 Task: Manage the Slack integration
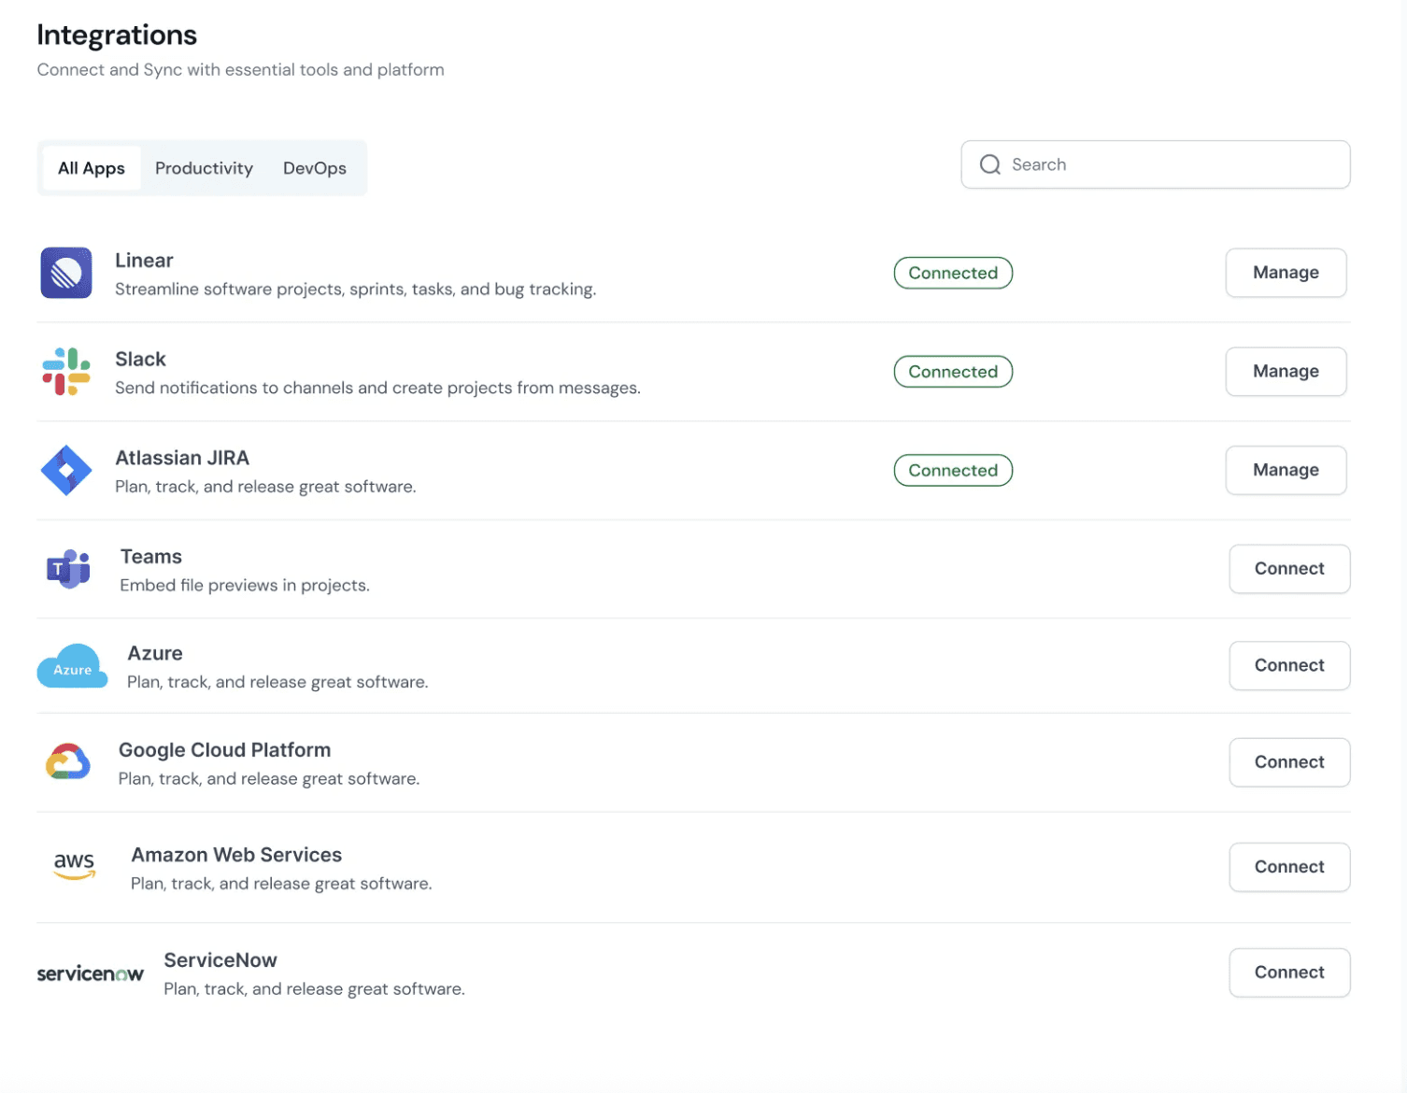[1286, 372]
